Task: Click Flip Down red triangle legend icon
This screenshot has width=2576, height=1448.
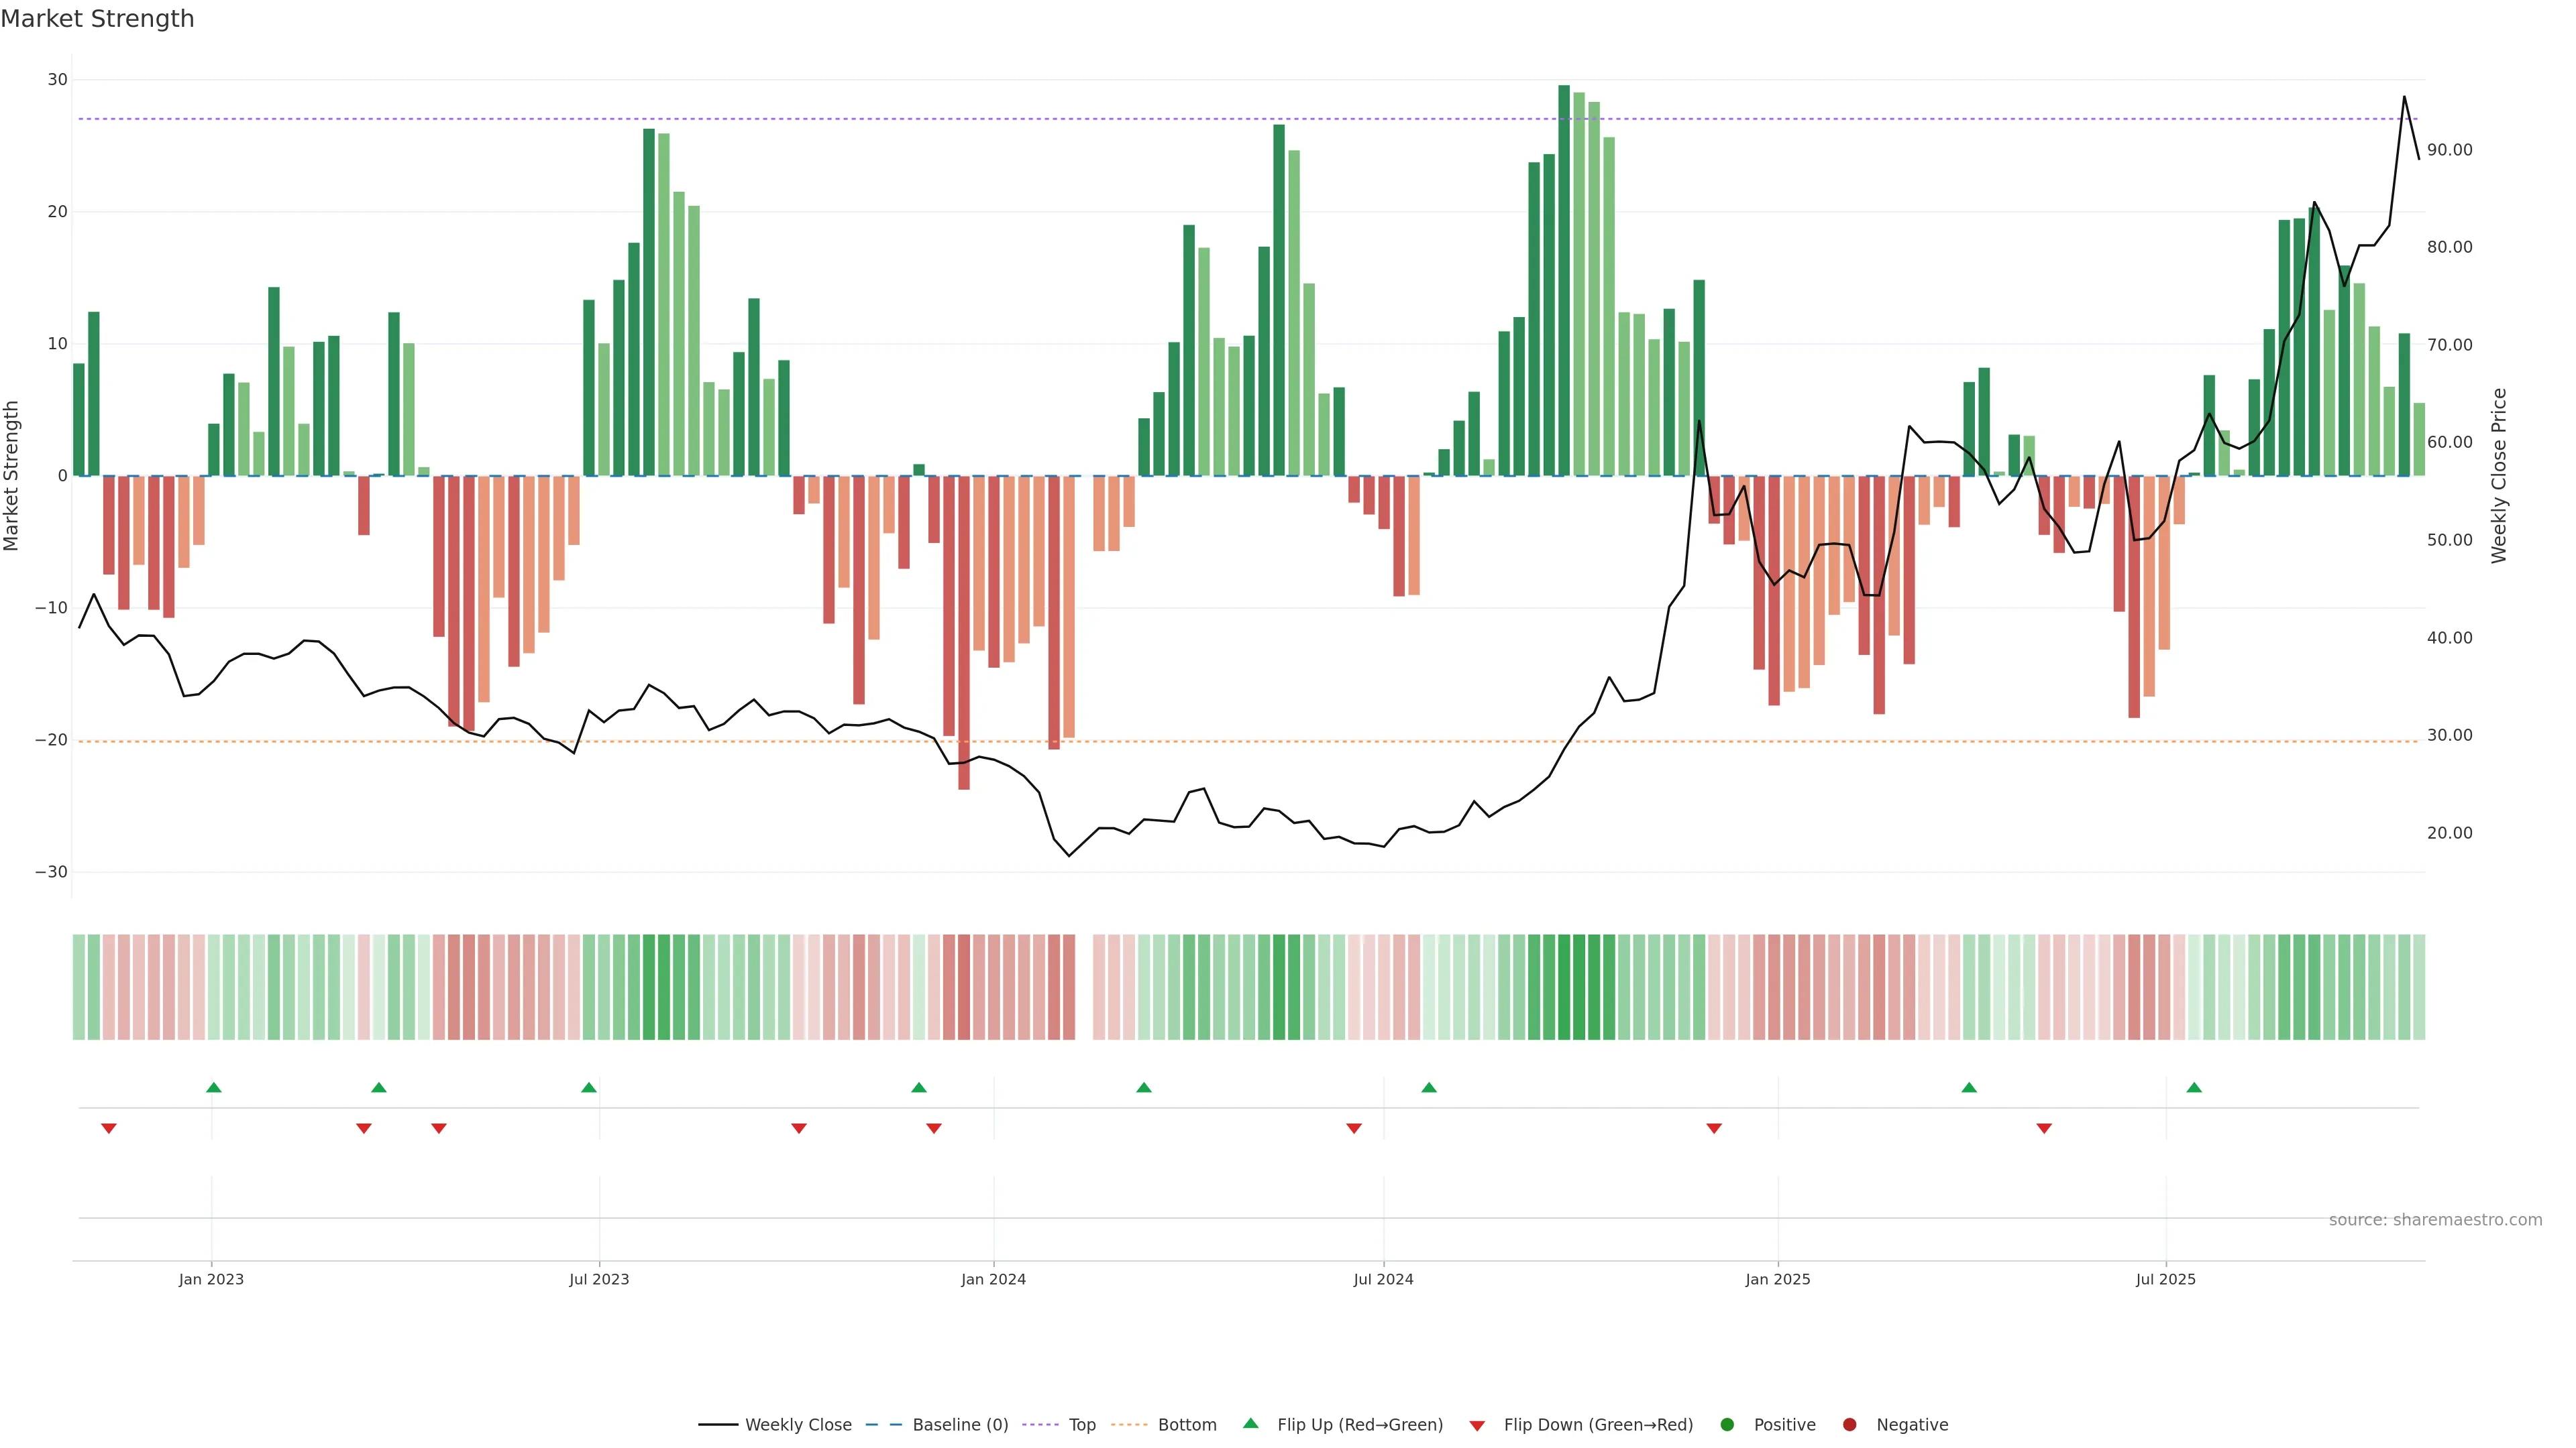Action: point(1477,1426)
